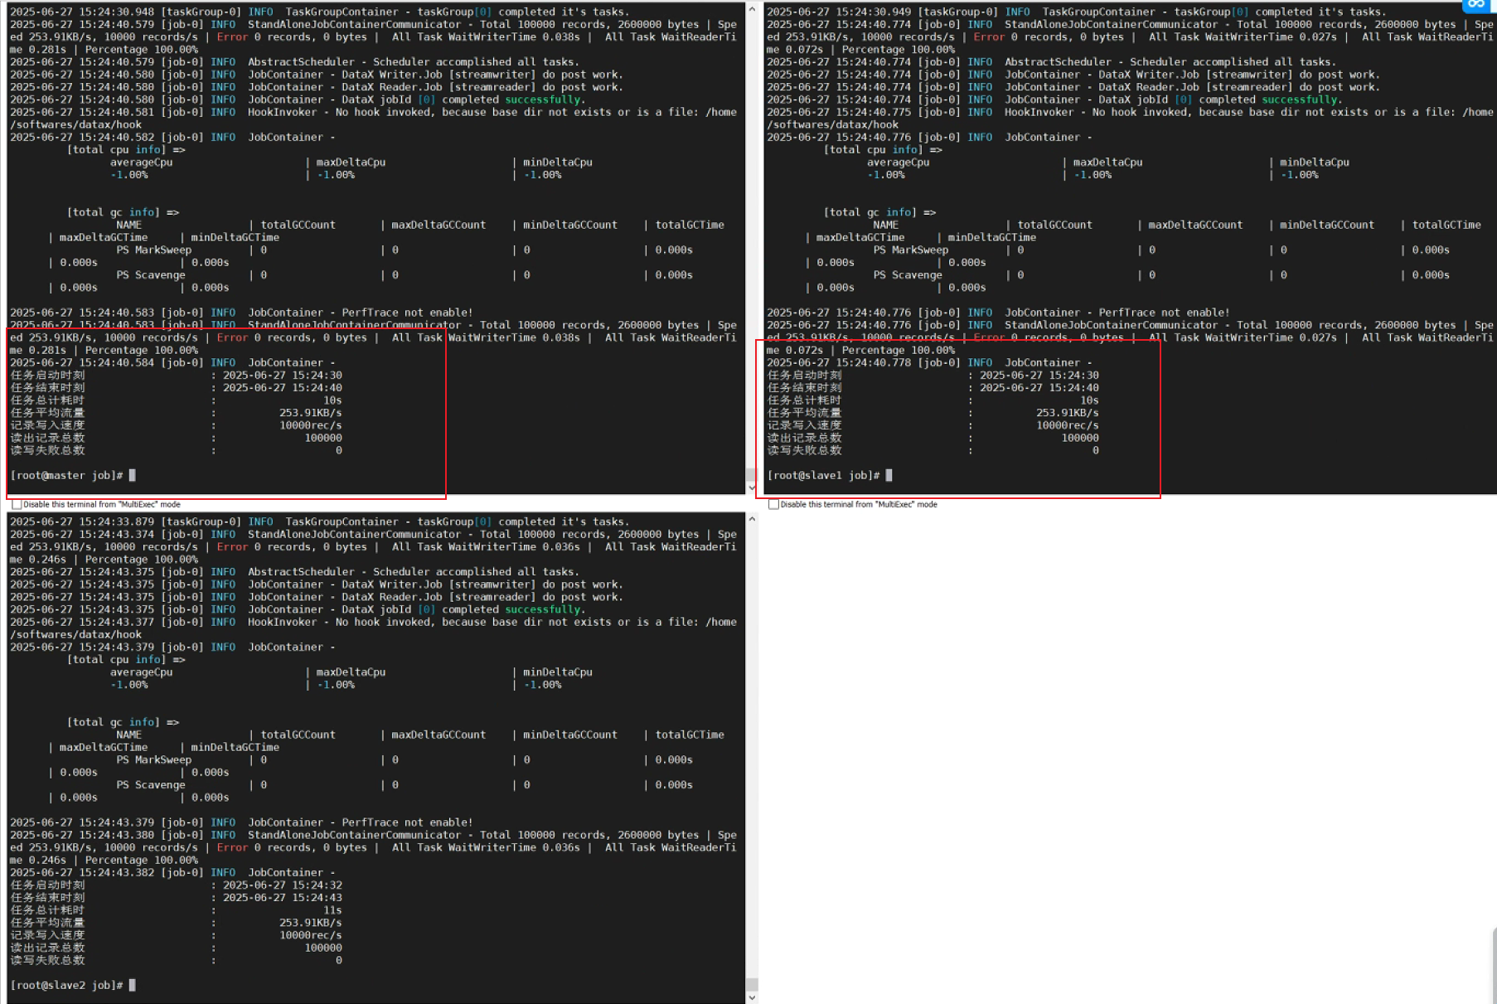Click '读写失败总数' label in slave2 summary

pyautogui.click(x=47, y=960)
